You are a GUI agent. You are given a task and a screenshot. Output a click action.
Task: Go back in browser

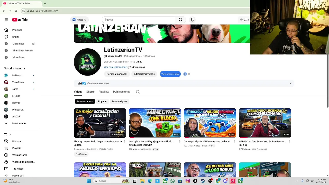coord(4,11)
